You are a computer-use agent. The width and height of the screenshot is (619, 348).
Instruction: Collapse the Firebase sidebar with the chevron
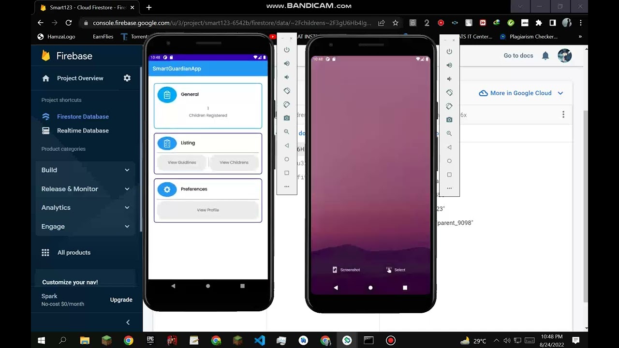(x=128, y=322)
